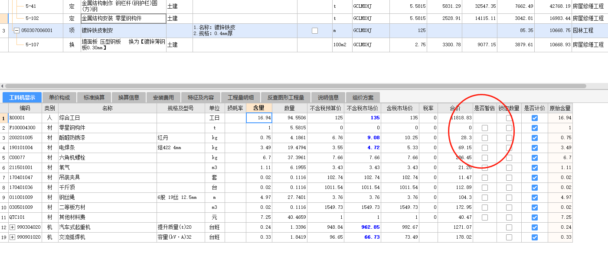Switch to the 特征及内容 tab
The height and width of the screenshot is (275, 608).
tap(201, 97)
